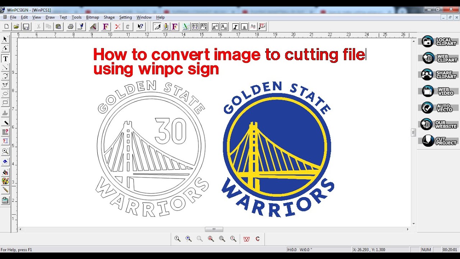Save the document with the floppy disk icon
Screen dimensions: 460x259
[x=26, y=26]
